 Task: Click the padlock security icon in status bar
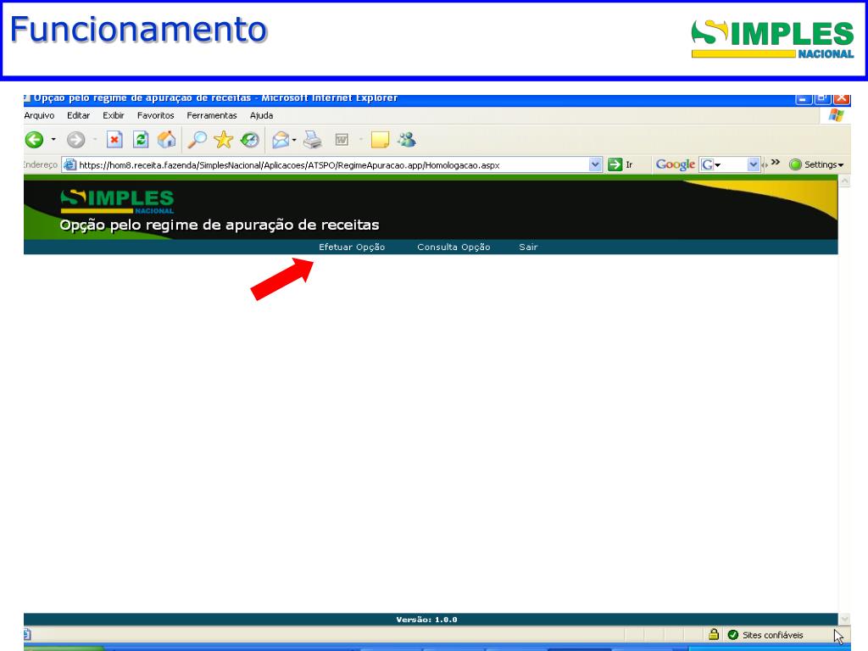pyautogui.click(x=714, y=634)
